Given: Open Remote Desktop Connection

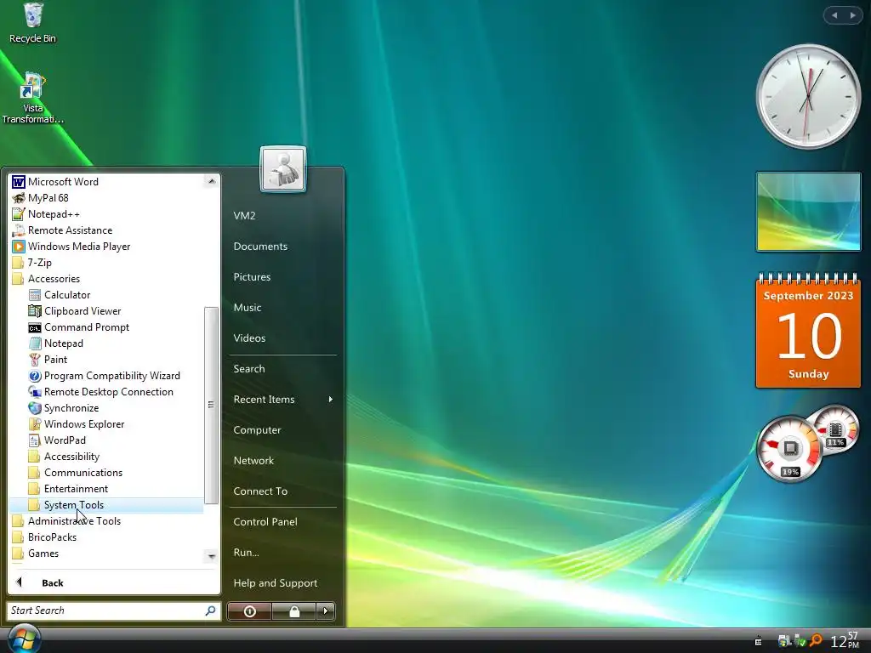Looking at the screenshot, I should point(101,391).
